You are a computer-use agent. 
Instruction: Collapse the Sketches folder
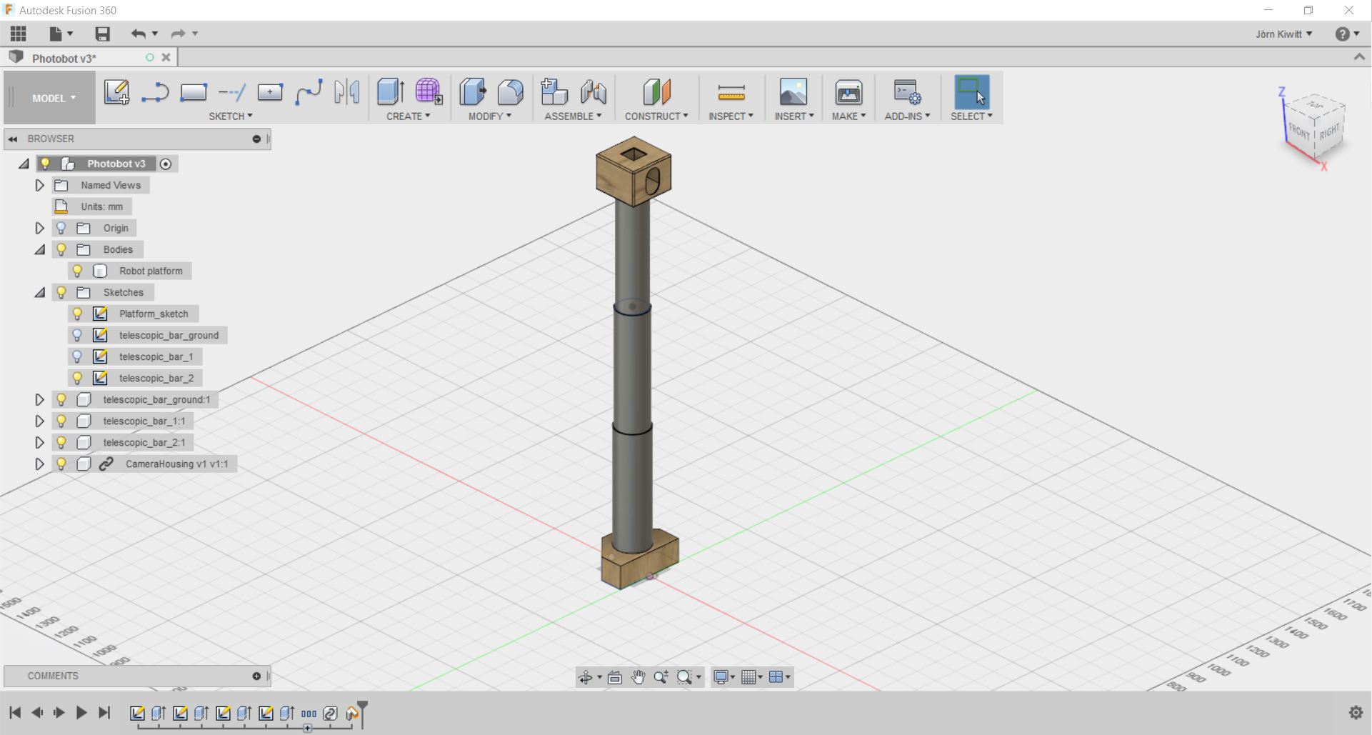pyautogui.click(x=40, y=292)
